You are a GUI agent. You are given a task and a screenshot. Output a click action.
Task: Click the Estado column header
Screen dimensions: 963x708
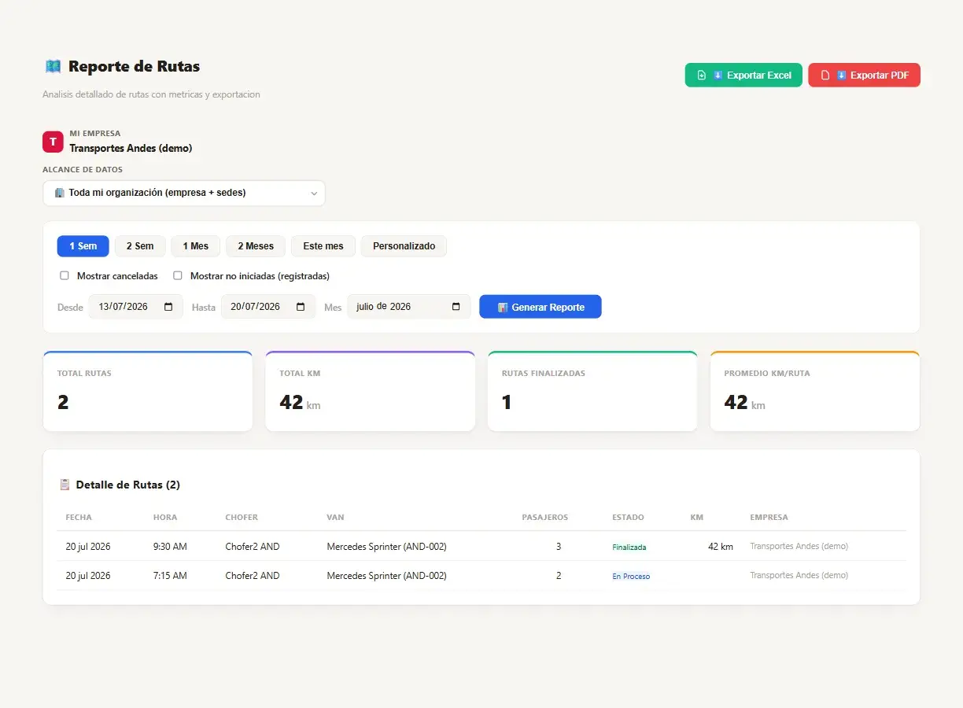[628, 518]
